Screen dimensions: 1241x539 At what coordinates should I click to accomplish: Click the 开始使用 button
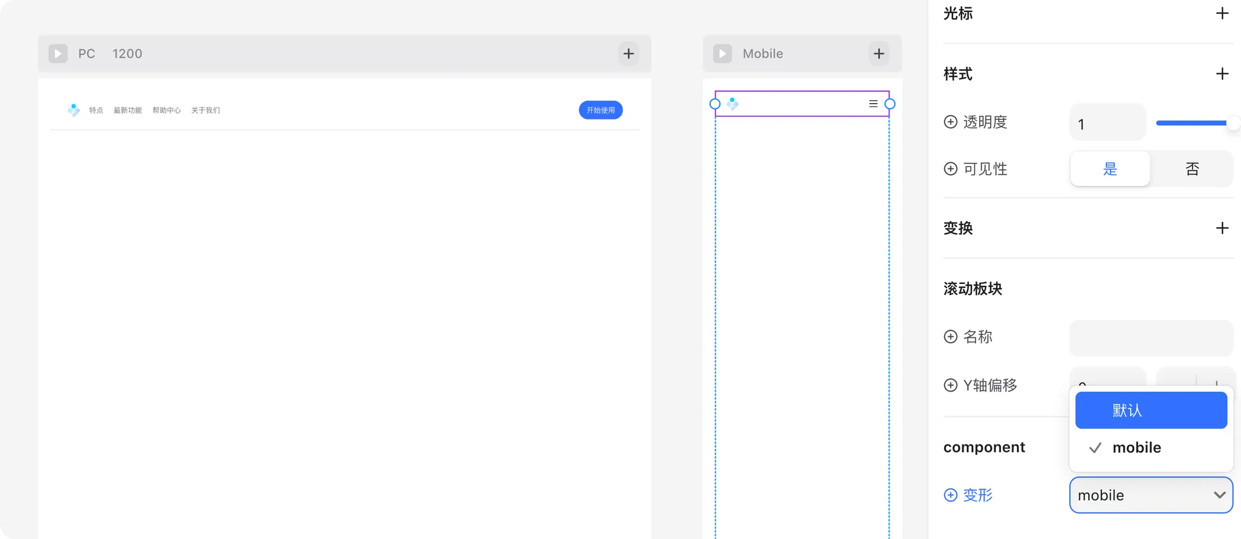click(x=601, y=110)
